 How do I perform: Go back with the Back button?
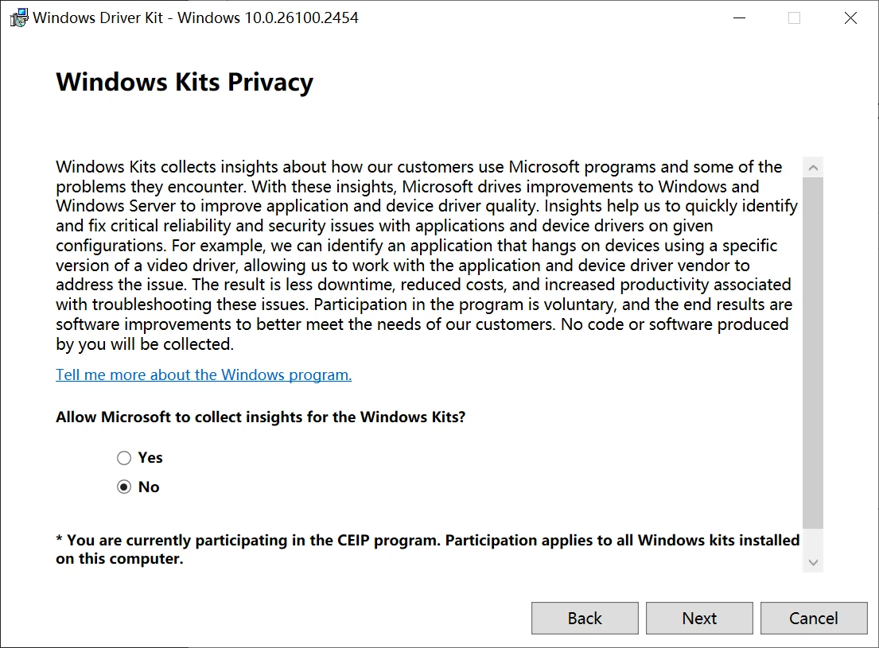585,618
